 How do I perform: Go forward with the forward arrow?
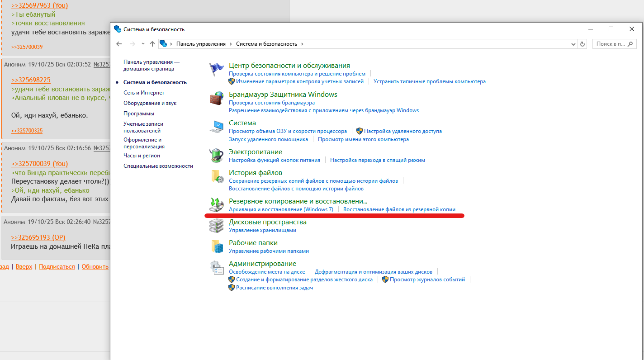point(132,44)
